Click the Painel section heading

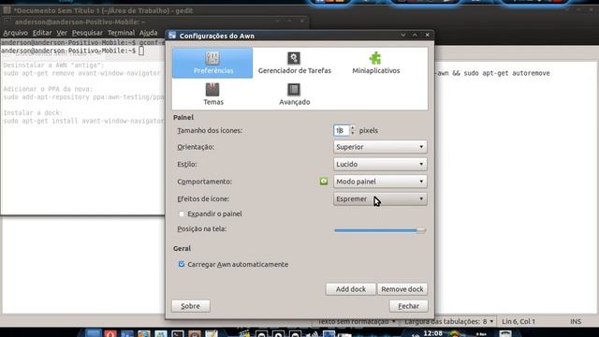(x=183, y=117)
